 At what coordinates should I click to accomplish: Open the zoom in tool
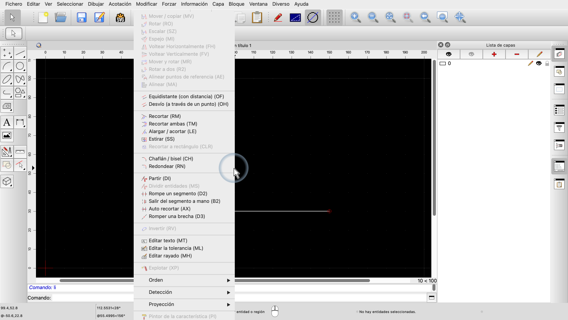coord(355,17)
